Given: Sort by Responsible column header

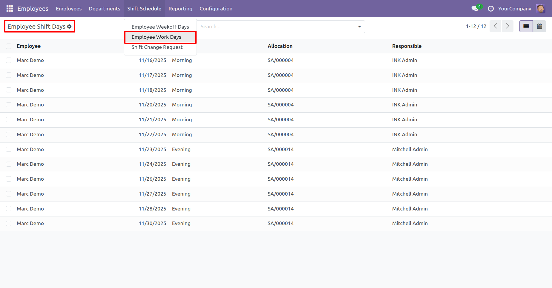Looking at the screenshot, I should click(x=407, y=46).
